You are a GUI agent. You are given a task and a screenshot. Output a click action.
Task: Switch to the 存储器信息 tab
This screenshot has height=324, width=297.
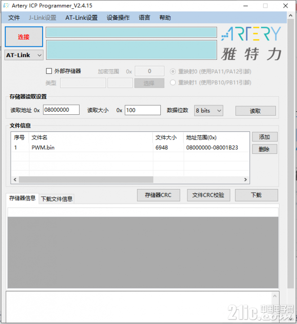(x=22, y=198)
